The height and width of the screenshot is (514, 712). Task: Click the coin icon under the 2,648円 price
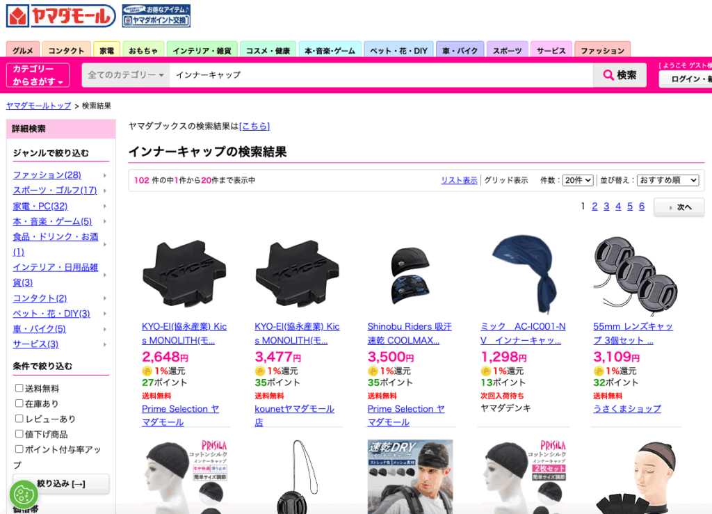[147, 371]
